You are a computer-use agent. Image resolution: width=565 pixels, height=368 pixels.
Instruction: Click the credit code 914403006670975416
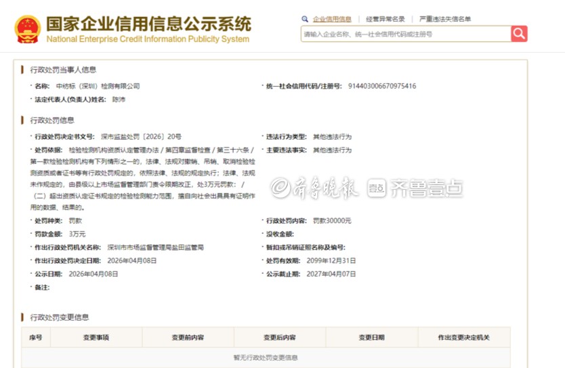381,86
